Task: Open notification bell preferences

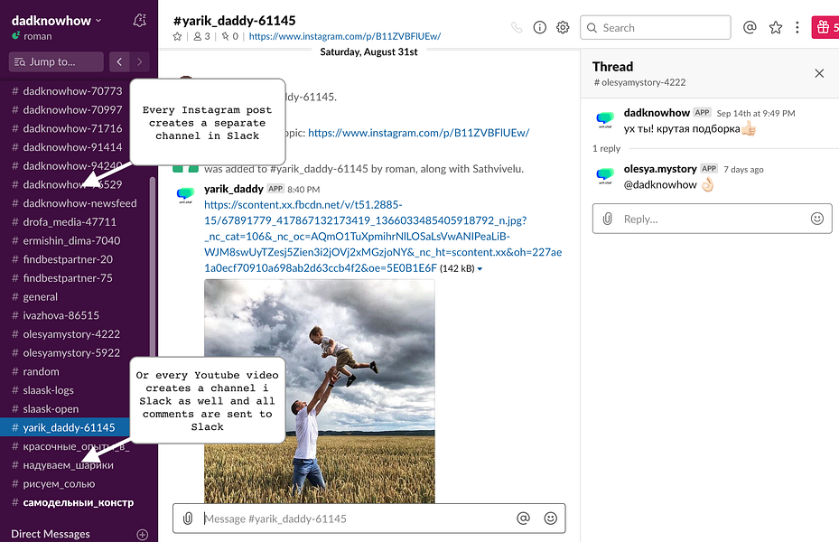Action: point(140,21)
